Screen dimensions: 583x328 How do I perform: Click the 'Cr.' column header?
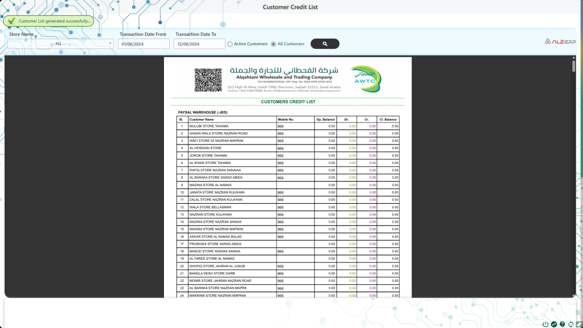[x=367, y=120]
